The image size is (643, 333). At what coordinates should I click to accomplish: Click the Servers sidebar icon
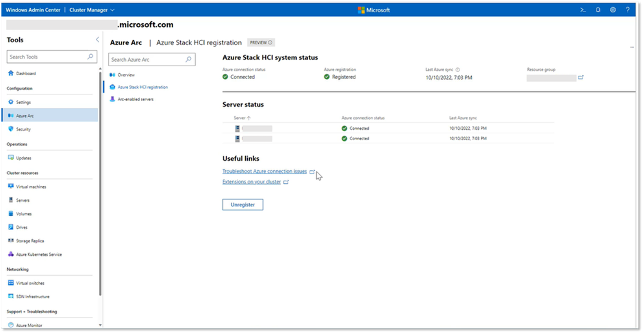click(x=11, y=200)
